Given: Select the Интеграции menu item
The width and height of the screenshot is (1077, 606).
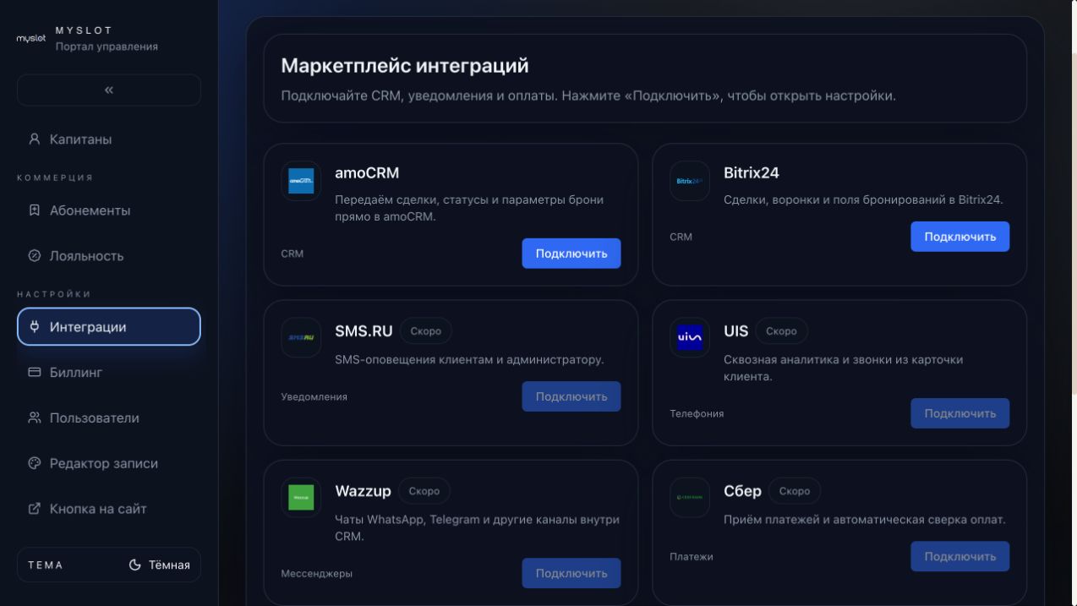Looking at the screenshot, I should (x=109, y=327).
